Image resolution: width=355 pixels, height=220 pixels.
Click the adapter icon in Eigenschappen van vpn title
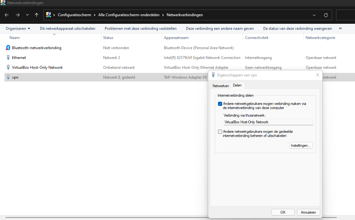[213, 75]
